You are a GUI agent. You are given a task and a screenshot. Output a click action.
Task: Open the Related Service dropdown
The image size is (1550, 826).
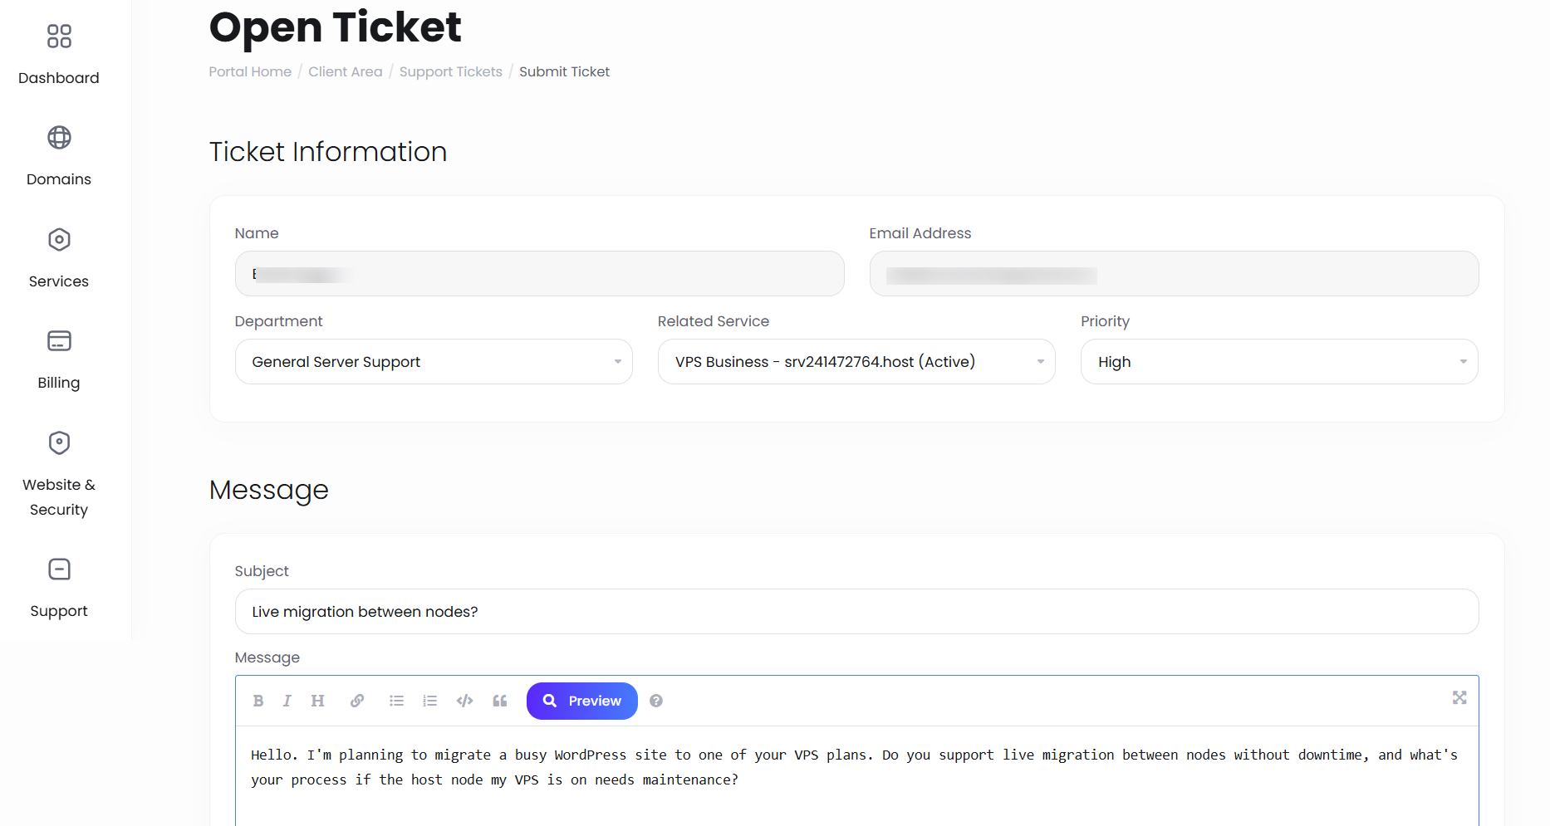[x=856, y=361]
